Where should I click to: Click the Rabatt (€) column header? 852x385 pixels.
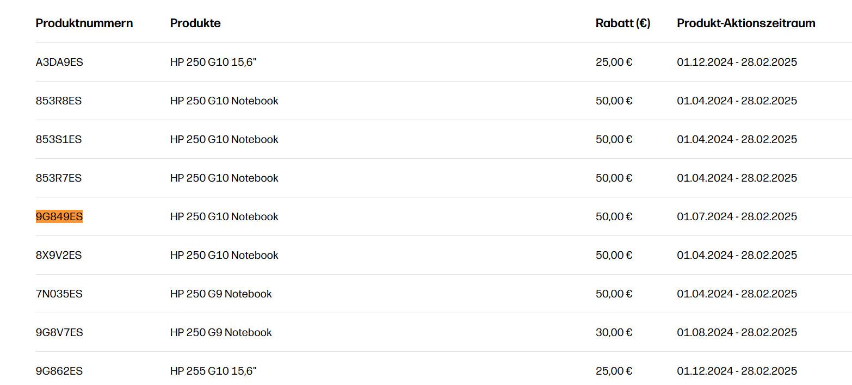click(623, 23)
